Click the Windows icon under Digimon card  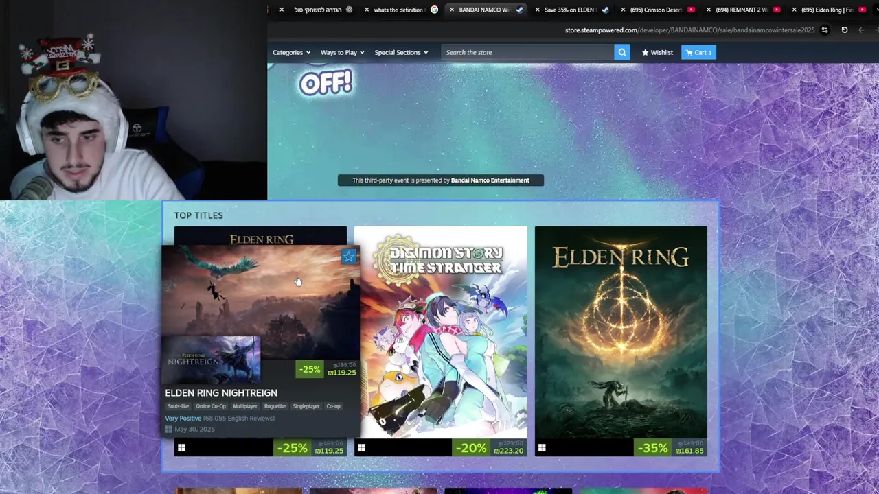362,448
